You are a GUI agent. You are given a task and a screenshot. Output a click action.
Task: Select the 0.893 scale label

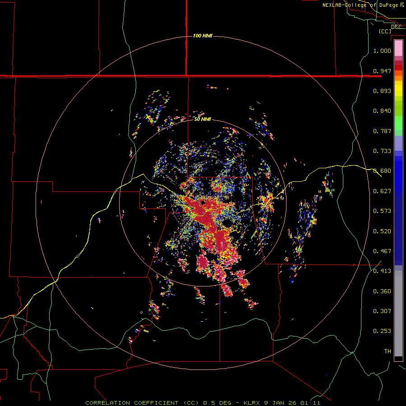pyautogui.click(x=382, y=91)
